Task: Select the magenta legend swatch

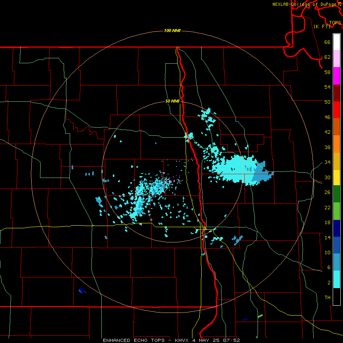Action: click(337, 76)
